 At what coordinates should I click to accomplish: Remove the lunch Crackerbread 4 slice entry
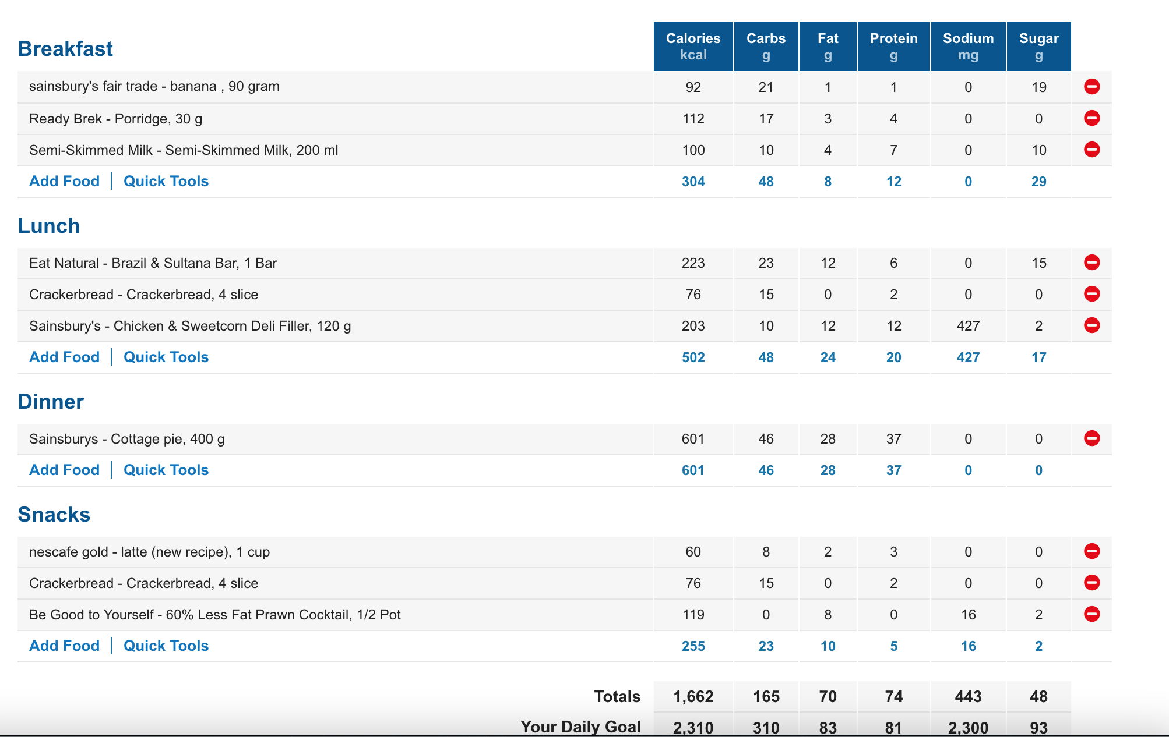(x=1091, y=294)
